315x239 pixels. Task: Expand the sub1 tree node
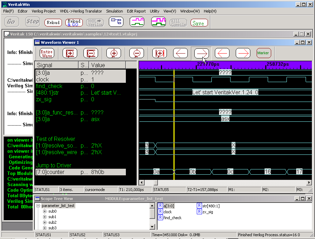[x=45, y=217]
